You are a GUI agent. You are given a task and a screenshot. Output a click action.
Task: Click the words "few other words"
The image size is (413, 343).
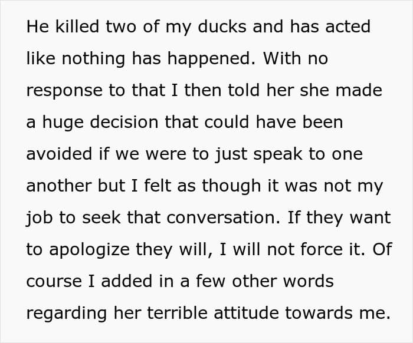[x=265, y=281]
